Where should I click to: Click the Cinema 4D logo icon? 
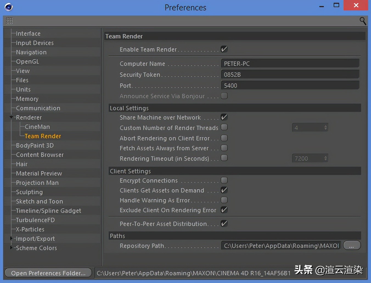pos(9,7)
